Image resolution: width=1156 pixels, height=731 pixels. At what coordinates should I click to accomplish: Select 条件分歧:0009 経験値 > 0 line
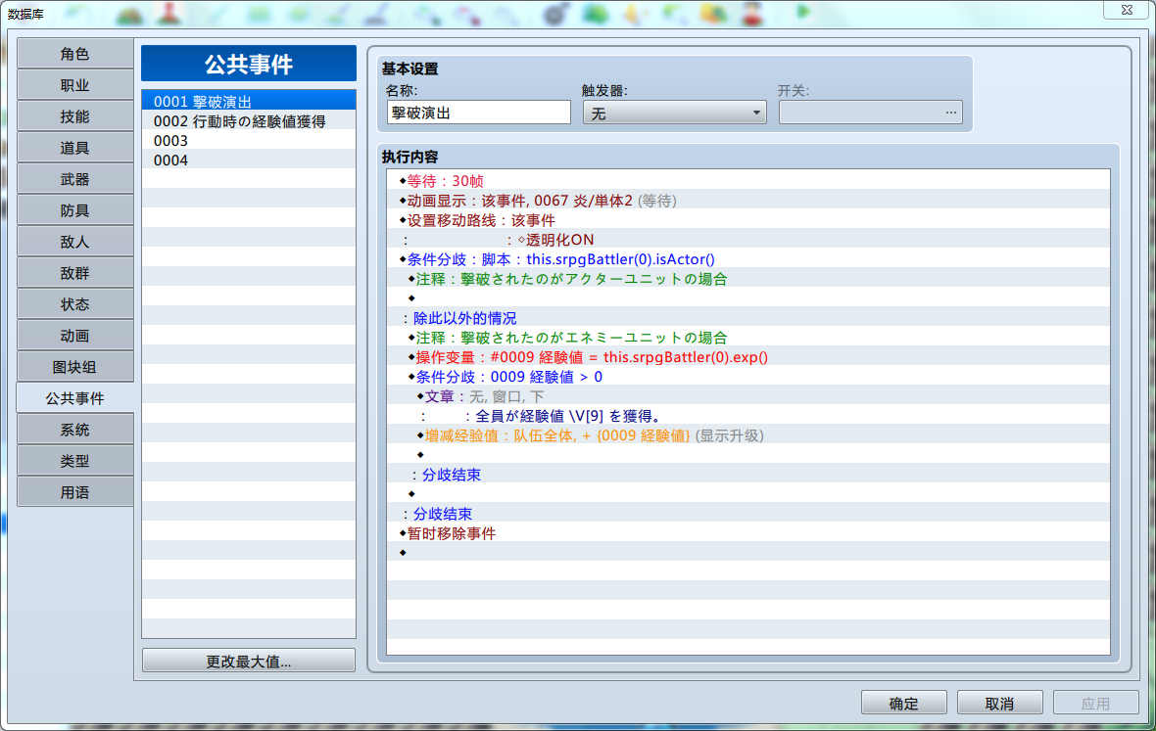(748, 377)
